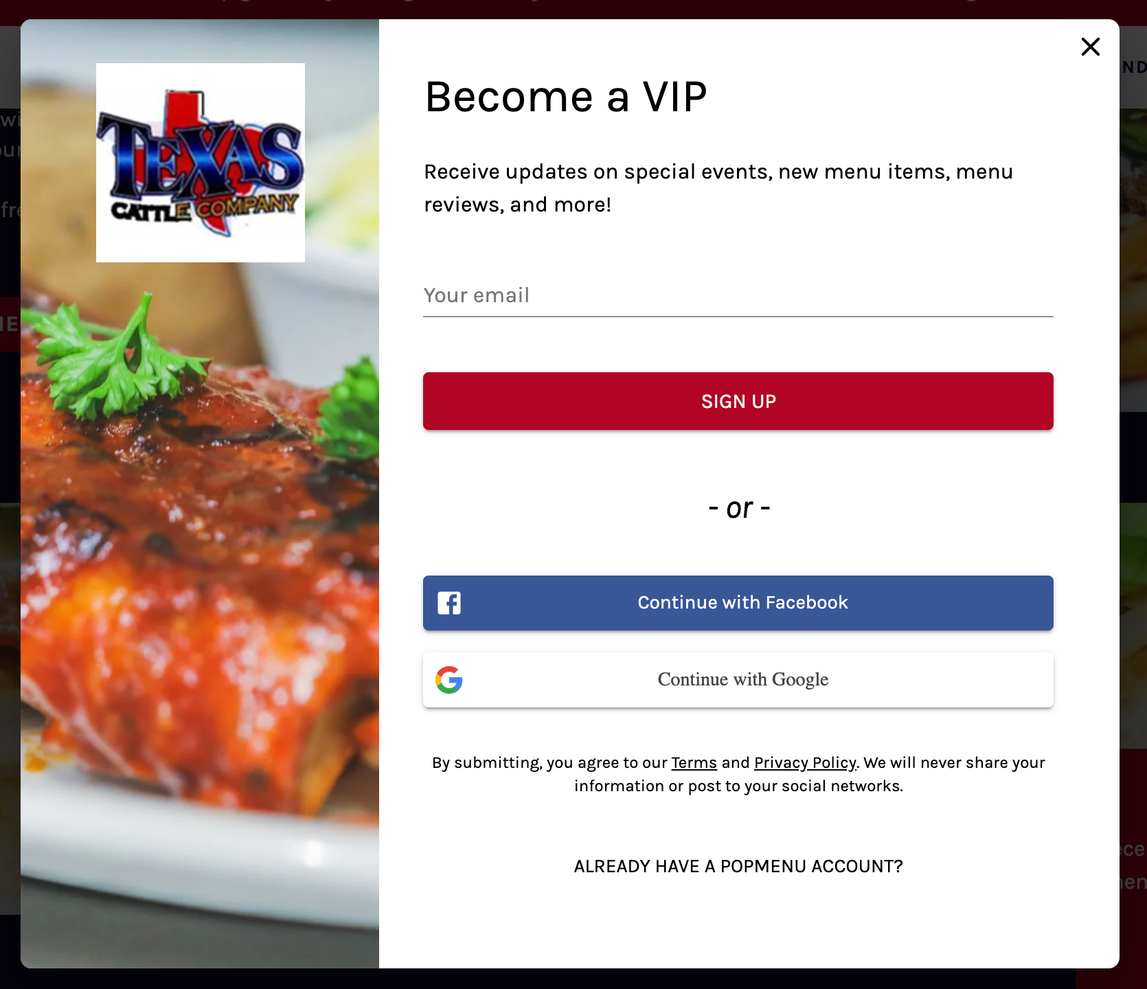Click the partially hidden ND nav text
The image size is (1147, 989).
(1133, 67)
